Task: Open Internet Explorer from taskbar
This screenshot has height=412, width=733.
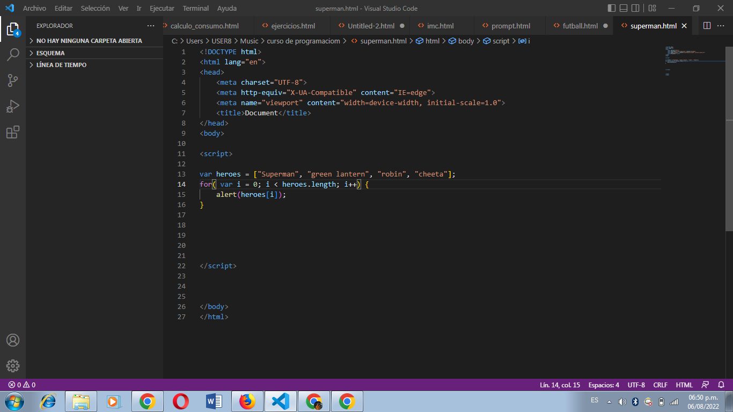Action: click(x=49, y=401)
